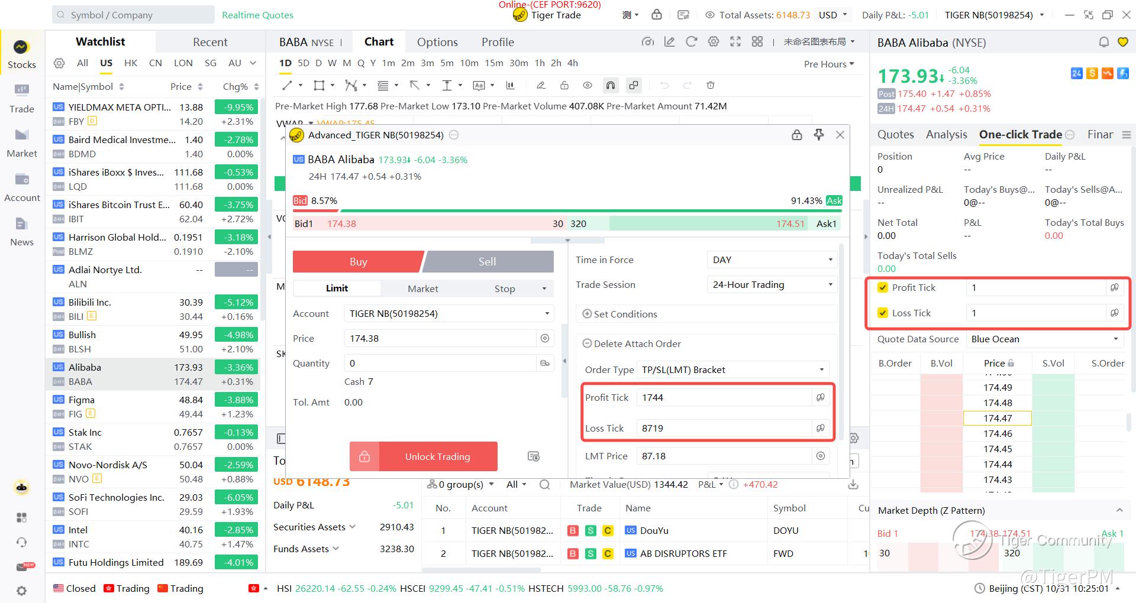Click the target icon beside the Price field
This screenshot has width=1136, height=603.
544,338
